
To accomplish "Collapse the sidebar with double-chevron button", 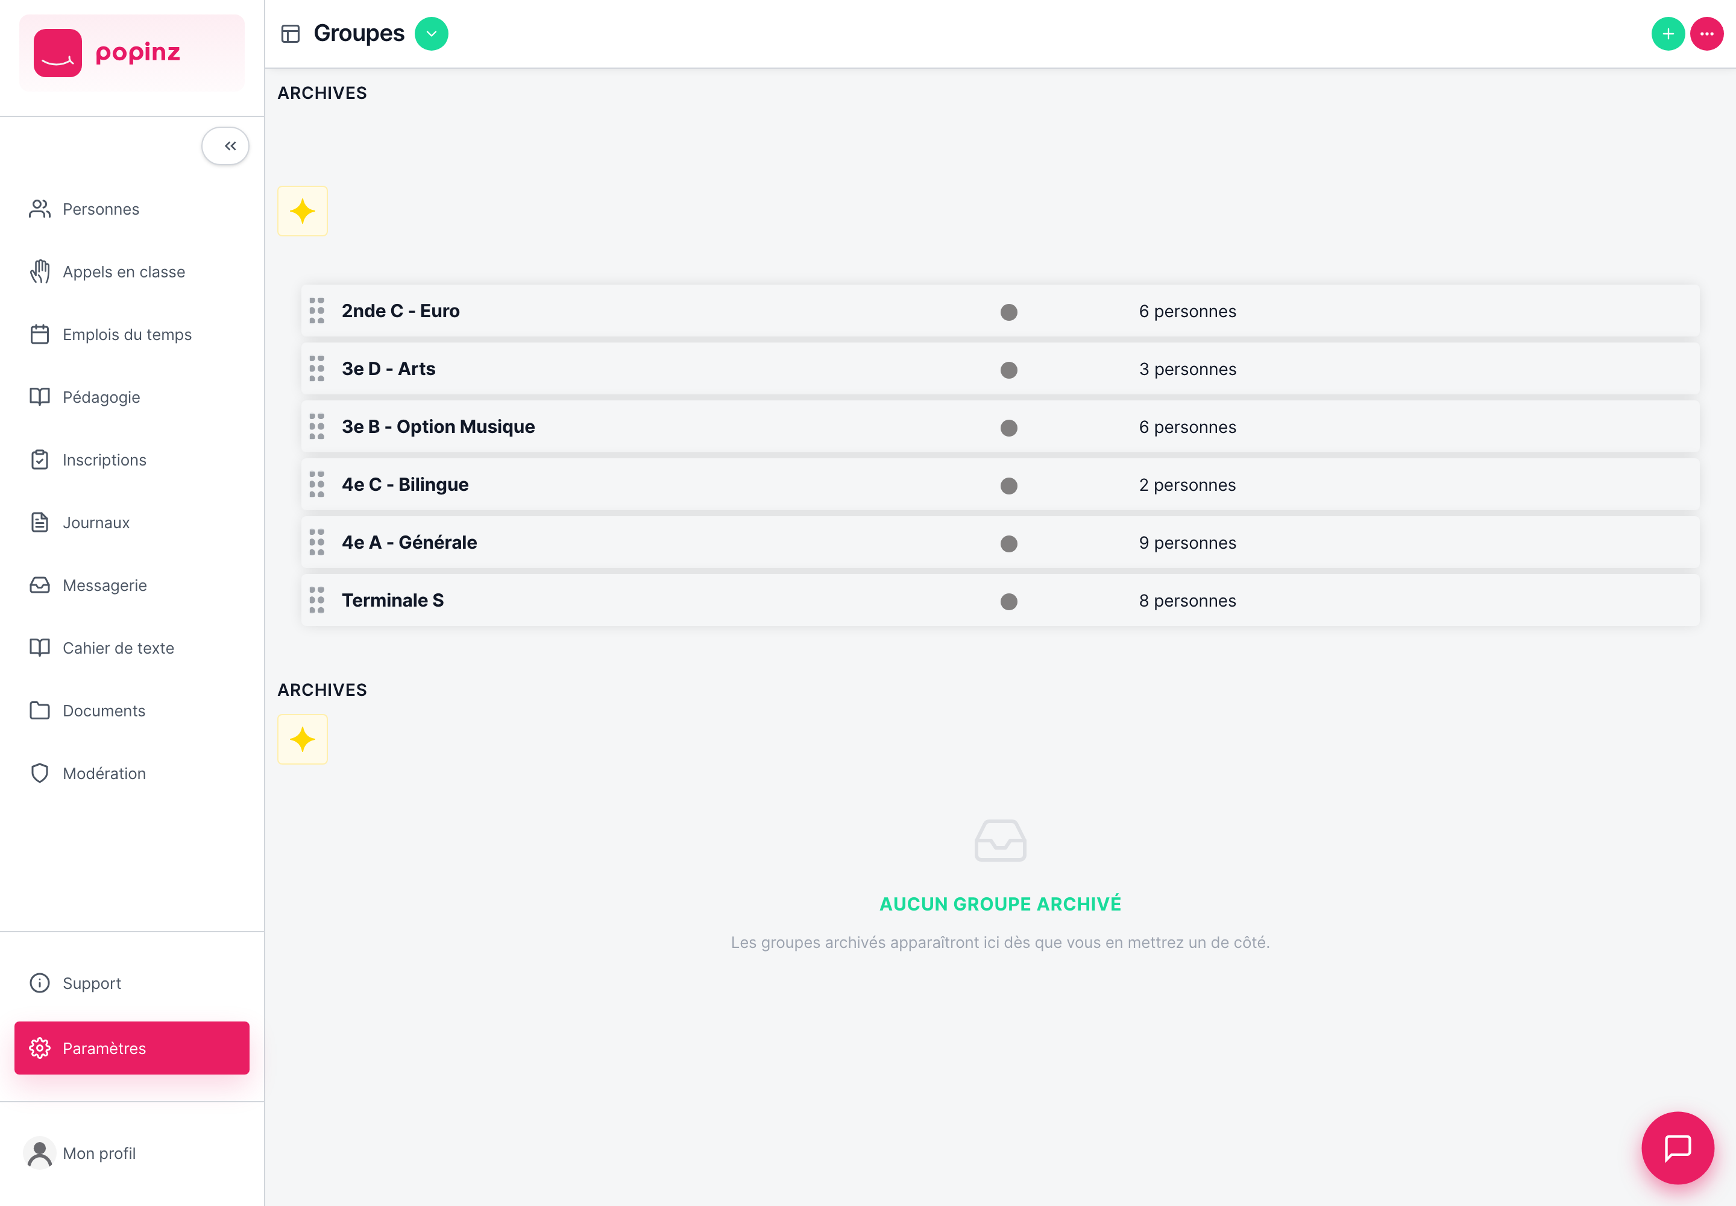I will 225,146.
